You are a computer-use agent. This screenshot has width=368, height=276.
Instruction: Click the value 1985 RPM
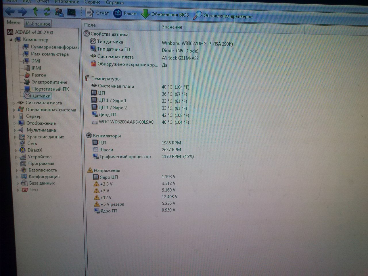coord(171,143)
